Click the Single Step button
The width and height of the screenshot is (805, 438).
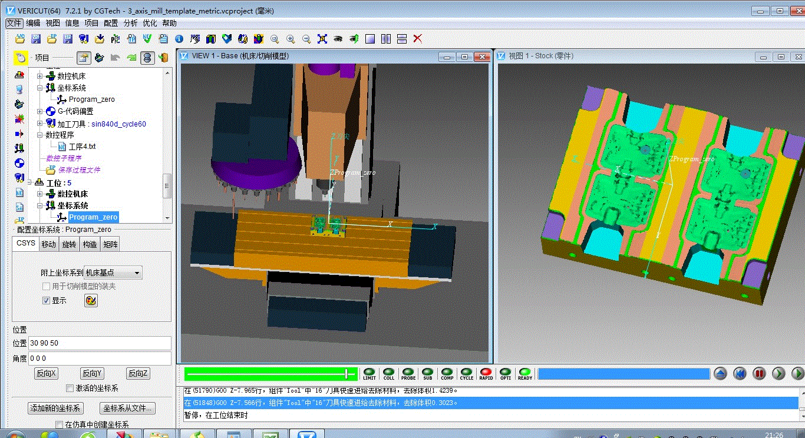[779, 373]
